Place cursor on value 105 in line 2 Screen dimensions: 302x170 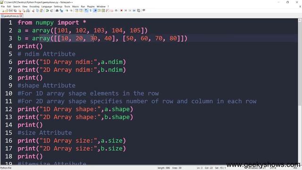pos(135,30)
